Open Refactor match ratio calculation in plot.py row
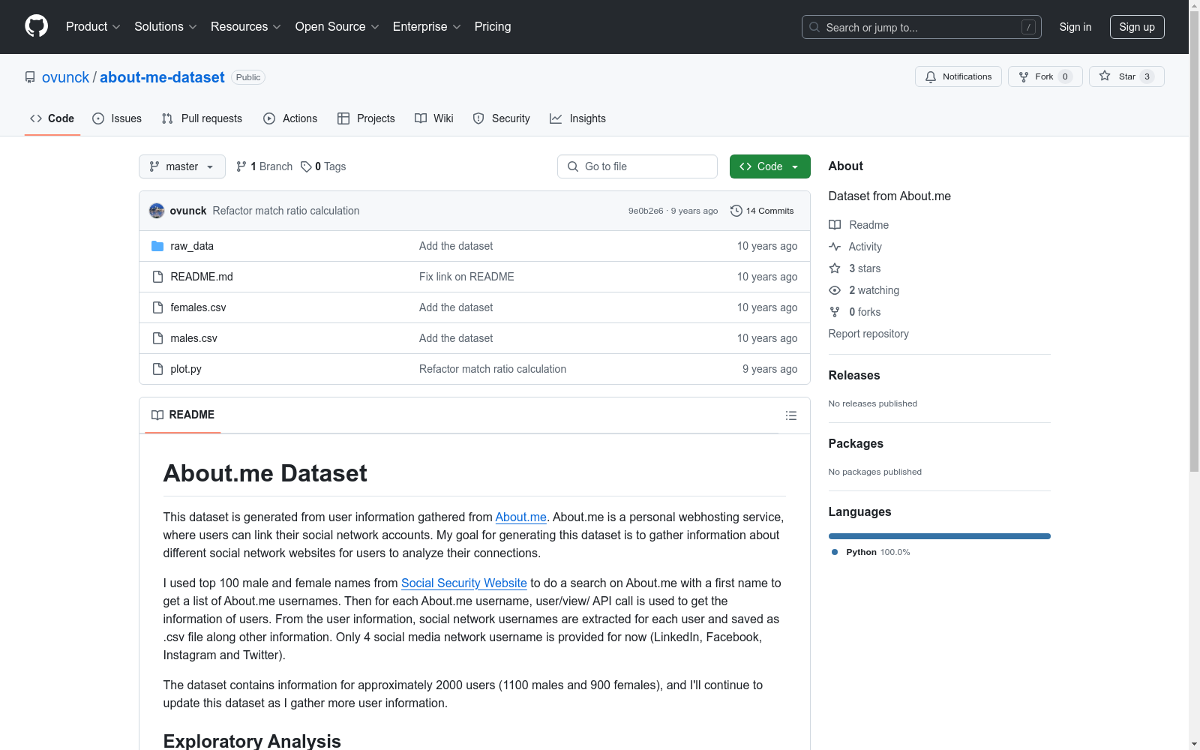 click(493, 369)
